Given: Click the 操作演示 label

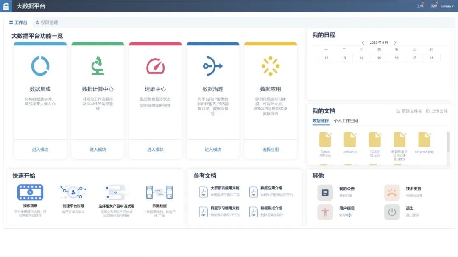Looking at the screenshot, I should click(x=30, y=206).
